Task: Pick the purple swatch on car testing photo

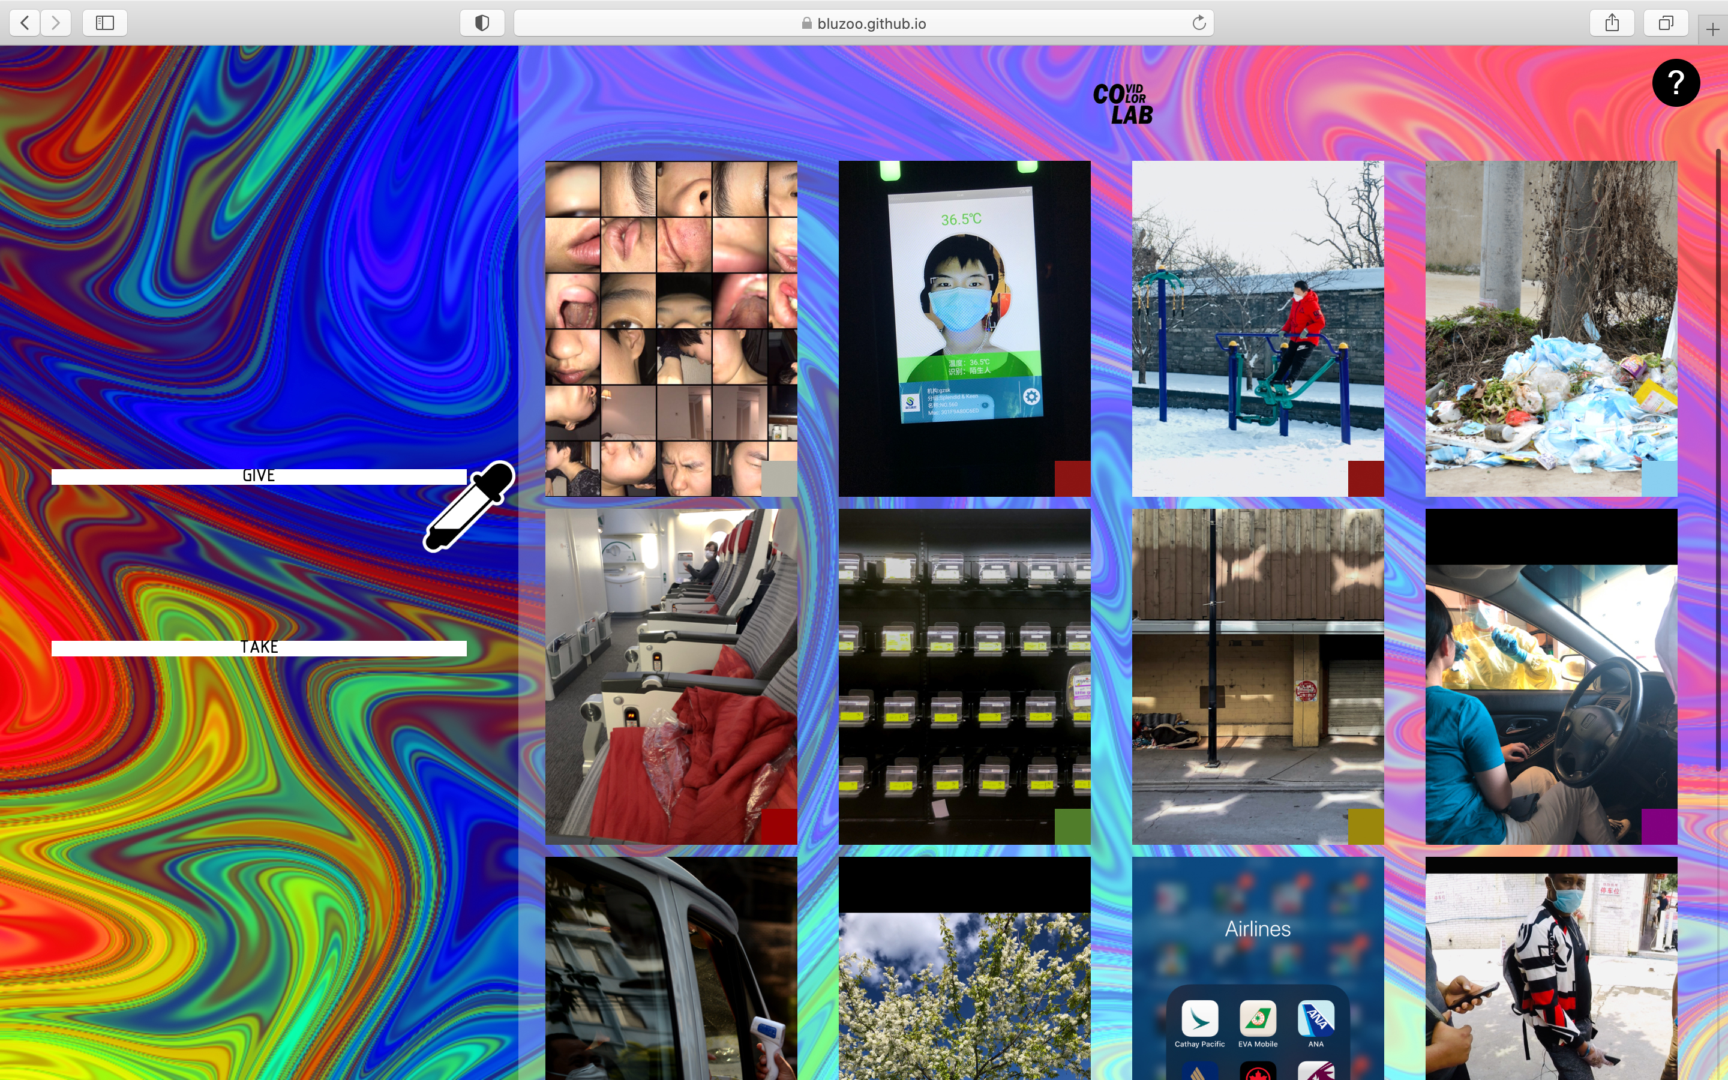Action: coord(1660,826)
